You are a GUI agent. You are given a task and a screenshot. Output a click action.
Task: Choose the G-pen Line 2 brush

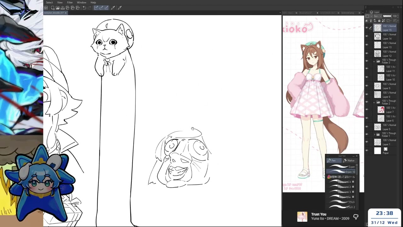[x=341, y=187]
